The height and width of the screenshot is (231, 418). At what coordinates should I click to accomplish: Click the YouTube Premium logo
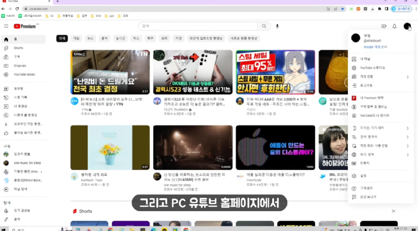tap(25, 26)
